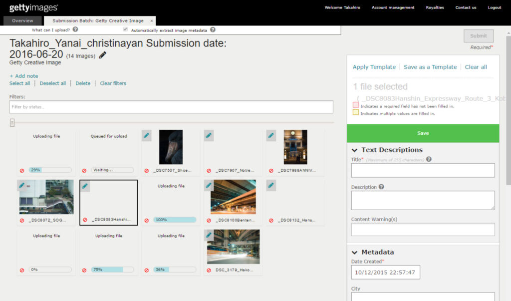Image resolution: width=511 pixels, height=301 pixels.
Task: Click edit pencil on DSC_3179_Hako thumbnail
Action: tap(209, 235)
